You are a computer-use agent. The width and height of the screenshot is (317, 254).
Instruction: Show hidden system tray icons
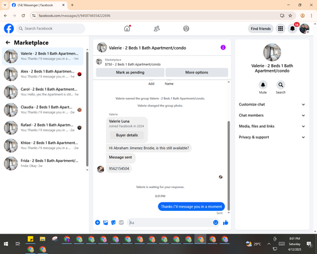pyautogui.click(x=269, y=244)
